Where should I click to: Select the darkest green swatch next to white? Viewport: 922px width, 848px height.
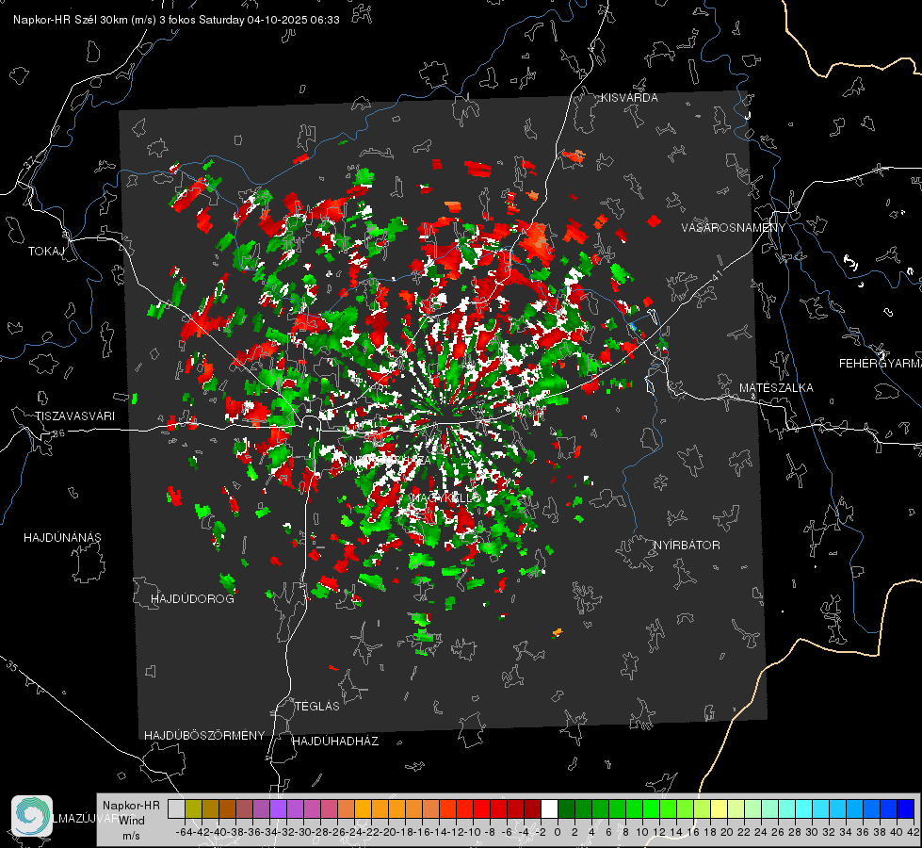(x=566, y=808)
